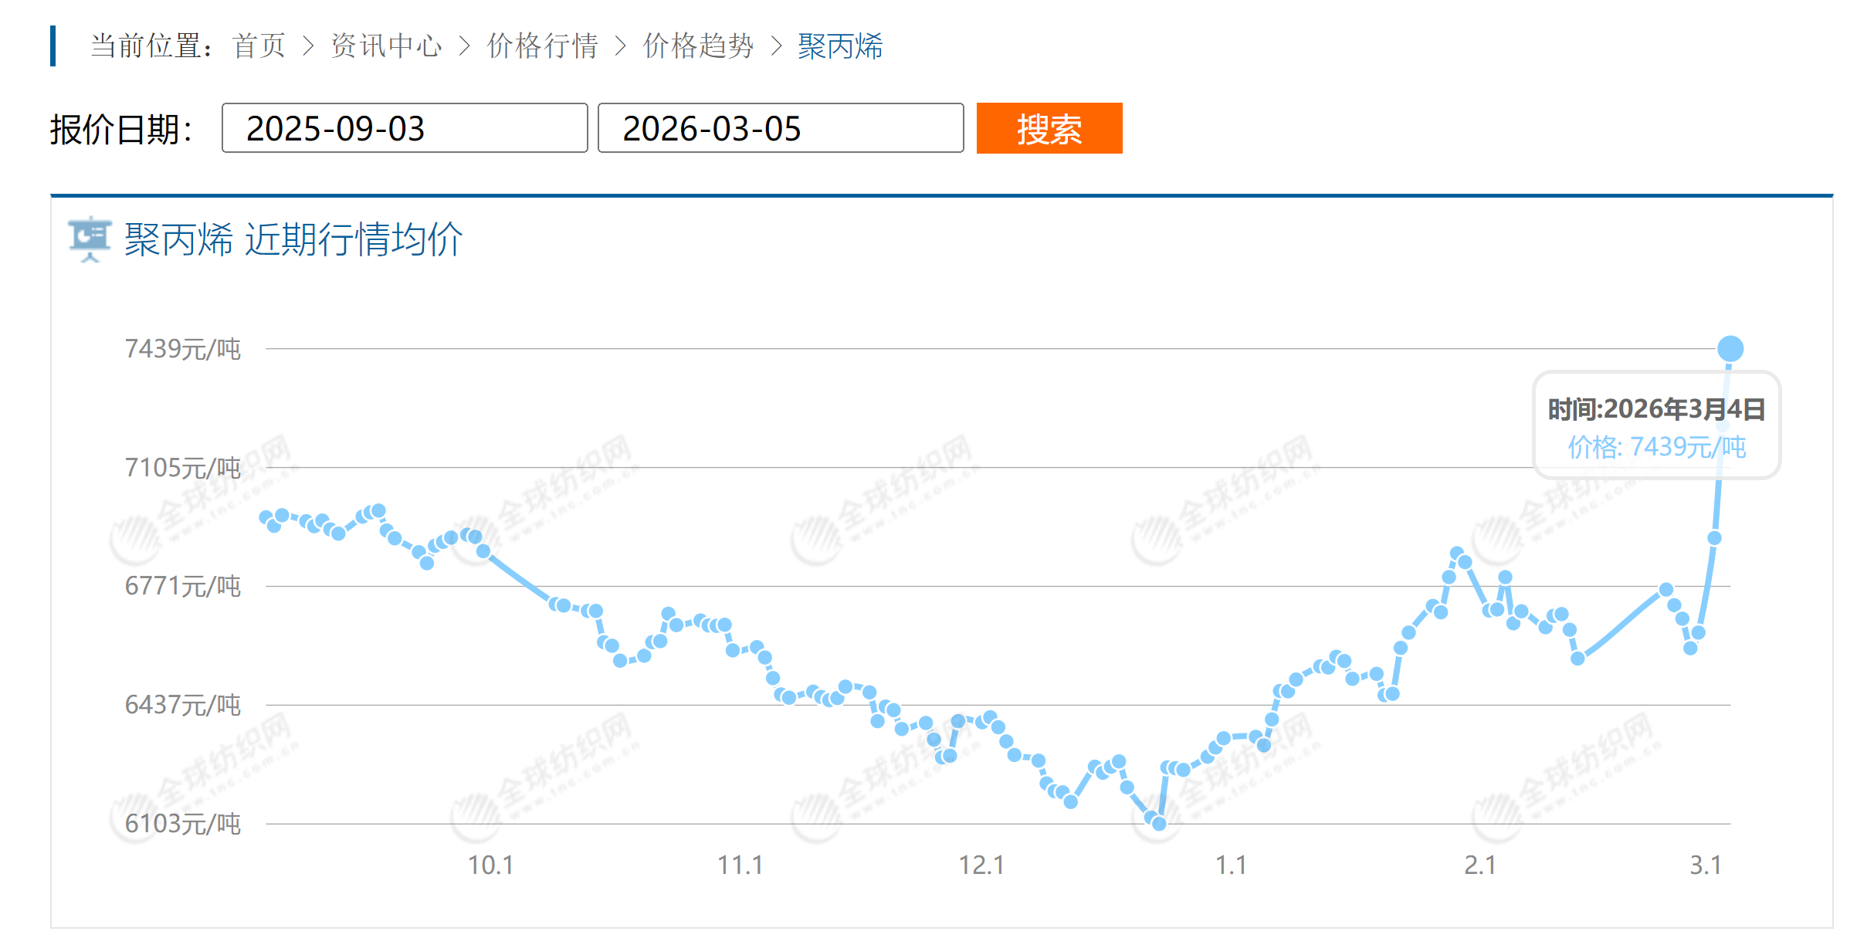Open the start date field 2025-09-03
The image size is (1857, 938).
point(404,128)
